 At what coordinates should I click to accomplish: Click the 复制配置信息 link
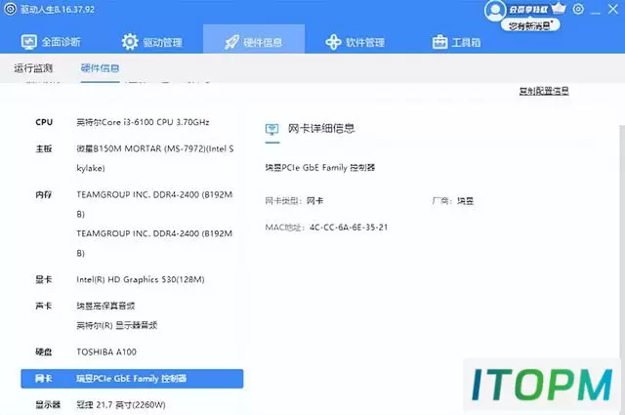544,91
